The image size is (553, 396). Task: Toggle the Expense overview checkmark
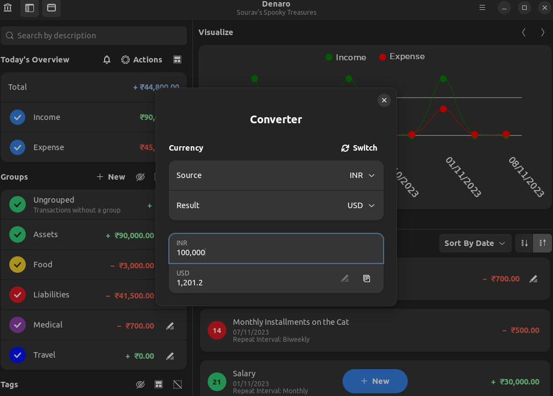[x=17, y=147]
